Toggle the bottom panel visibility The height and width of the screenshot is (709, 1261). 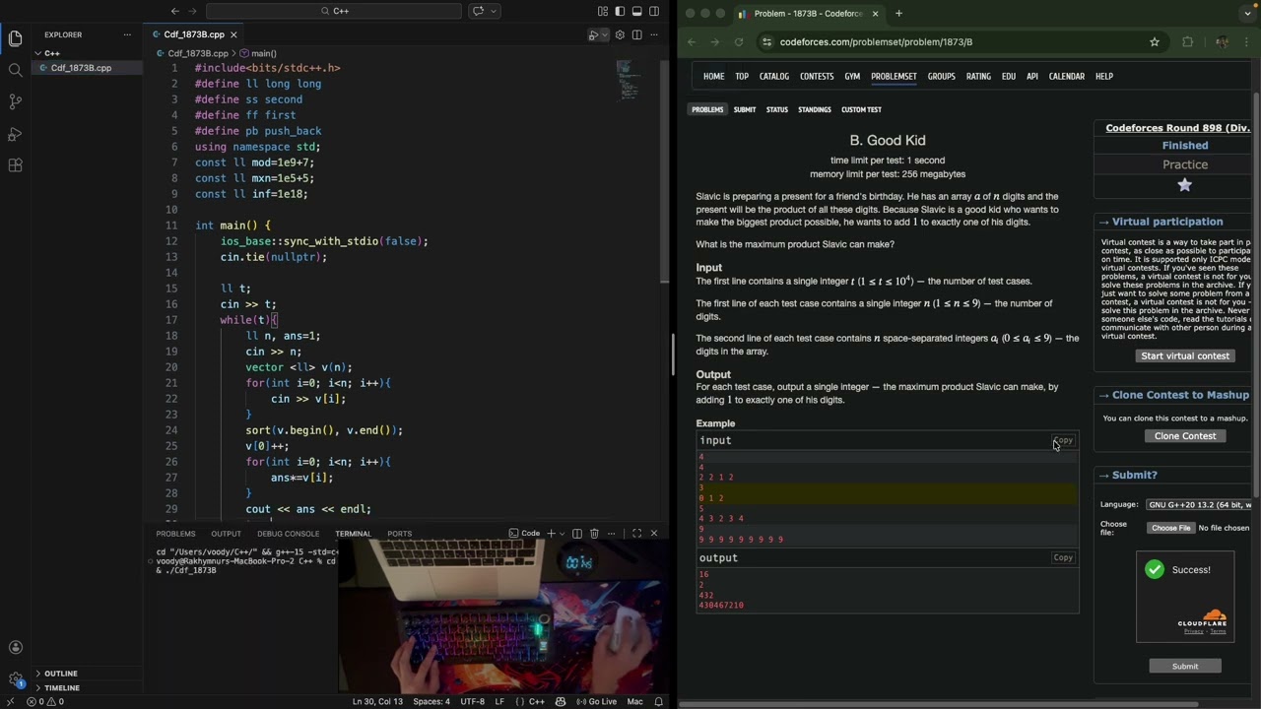point(637,11)
